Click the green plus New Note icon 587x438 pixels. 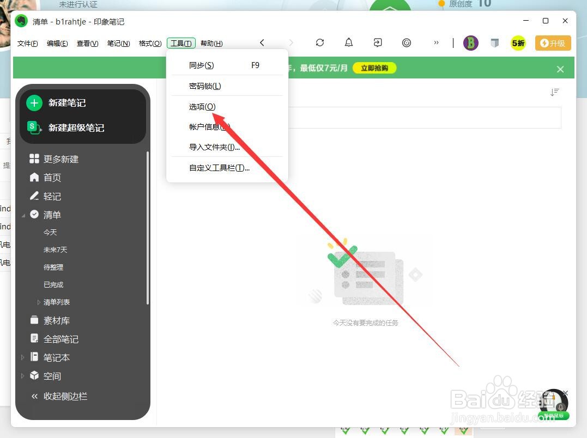click(x=34, y=103)
